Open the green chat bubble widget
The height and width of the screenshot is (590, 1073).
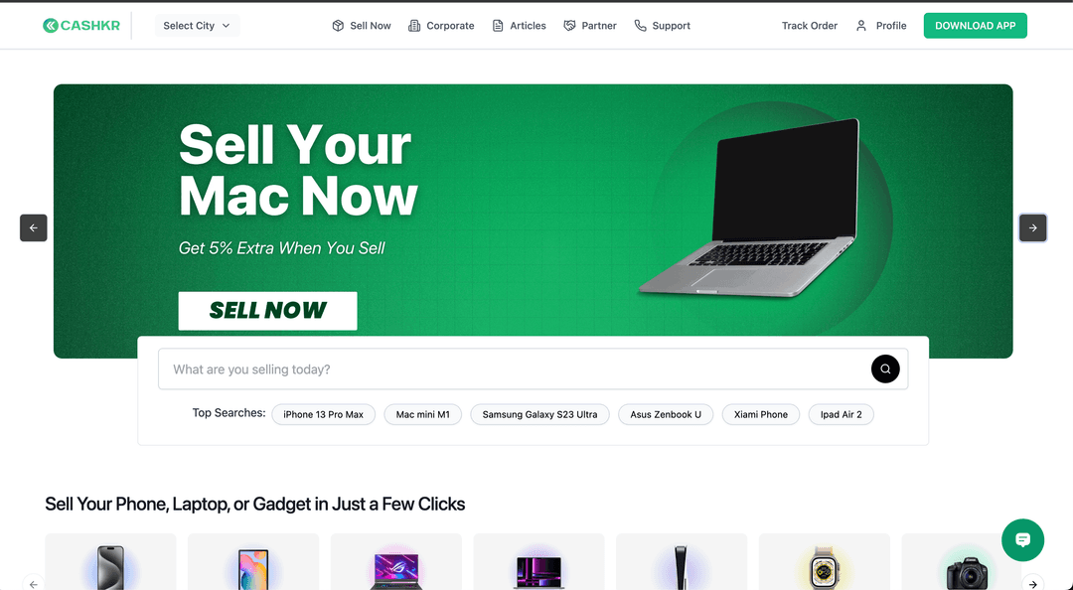pos(1022,540)
